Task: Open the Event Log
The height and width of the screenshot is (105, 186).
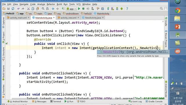Action: (135, 101)
